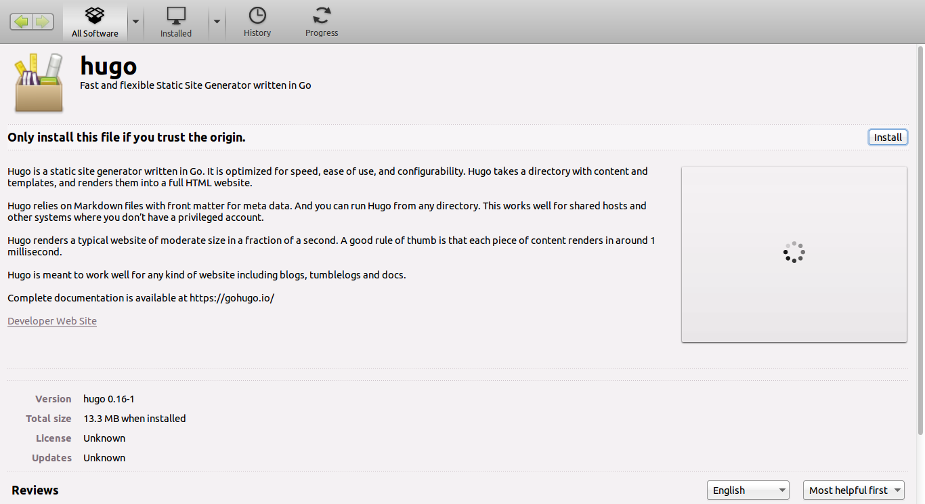Expand the Installed dropdown arrow
Viewport: 925px width, 504px height.
217,22
